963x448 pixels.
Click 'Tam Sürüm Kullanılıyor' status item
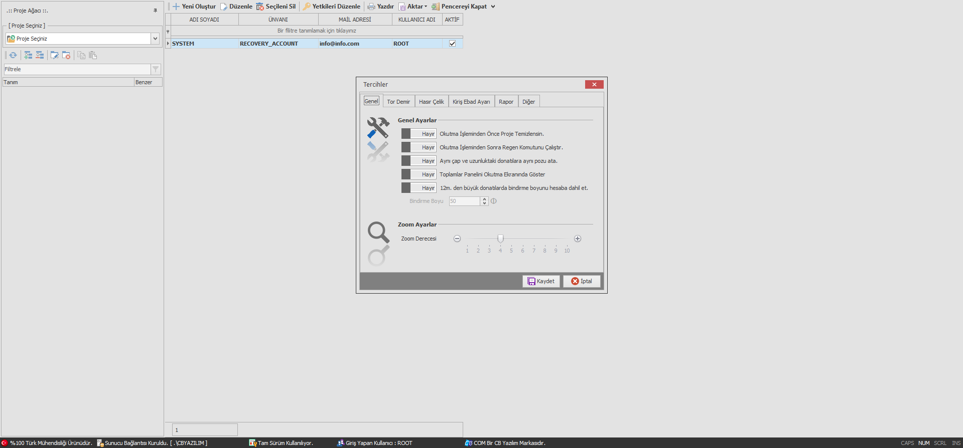[281, 443]
